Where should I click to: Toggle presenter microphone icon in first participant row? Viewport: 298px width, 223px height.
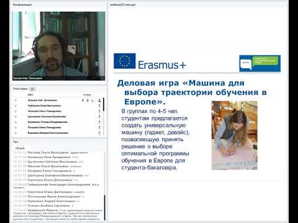(83, 100)
